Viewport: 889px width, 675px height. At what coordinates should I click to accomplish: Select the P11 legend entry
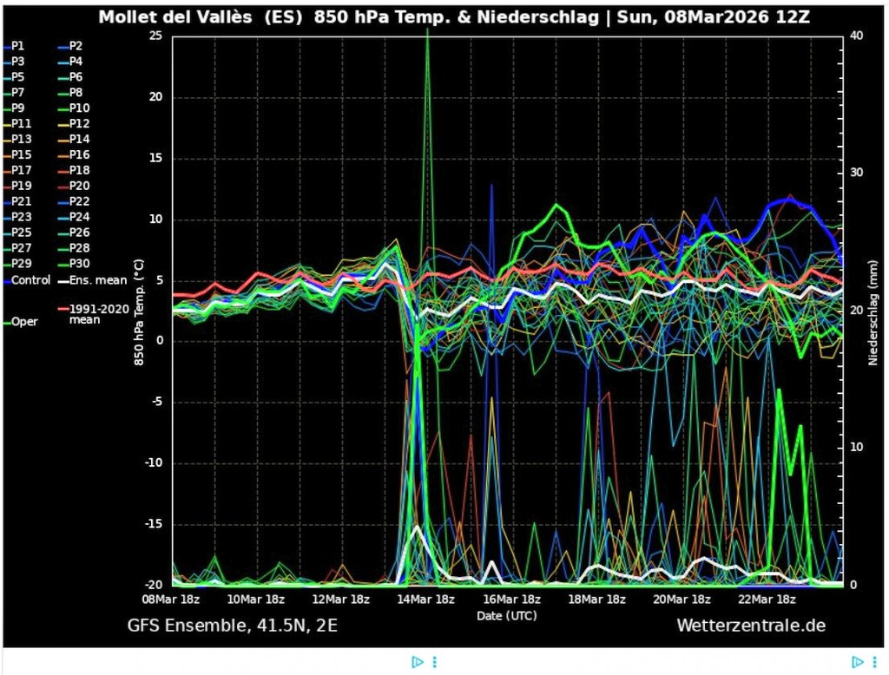17,123
